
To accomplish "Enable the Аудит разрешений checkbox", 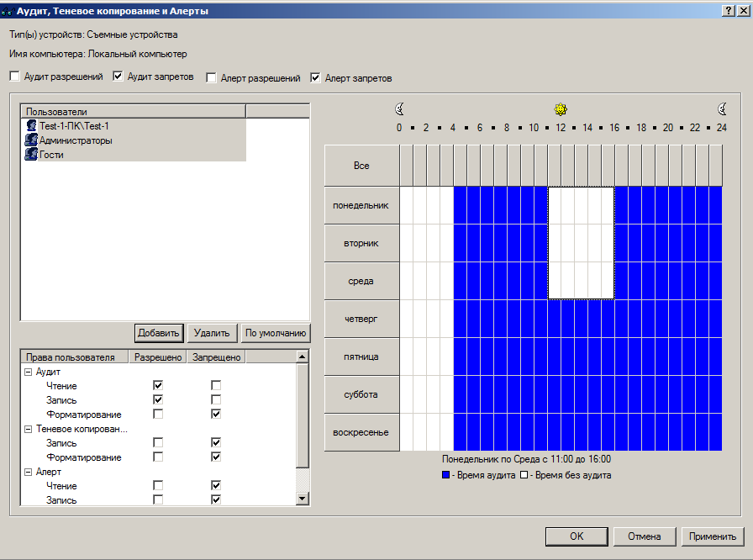I will [14, 77].
